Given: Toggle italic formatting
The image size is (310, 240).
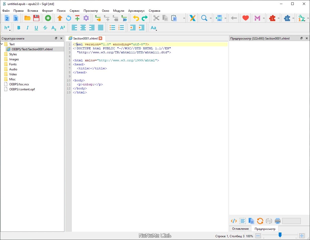Looking at the screenshot, I should (x=28, y=28).
